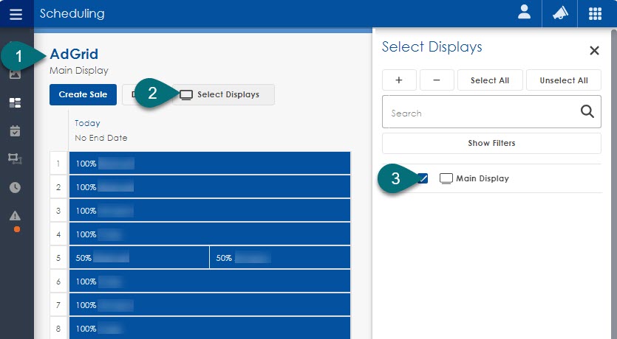Click the Create Sale button
The width and height of the screenshot is (617, 339).
[83, 94]
